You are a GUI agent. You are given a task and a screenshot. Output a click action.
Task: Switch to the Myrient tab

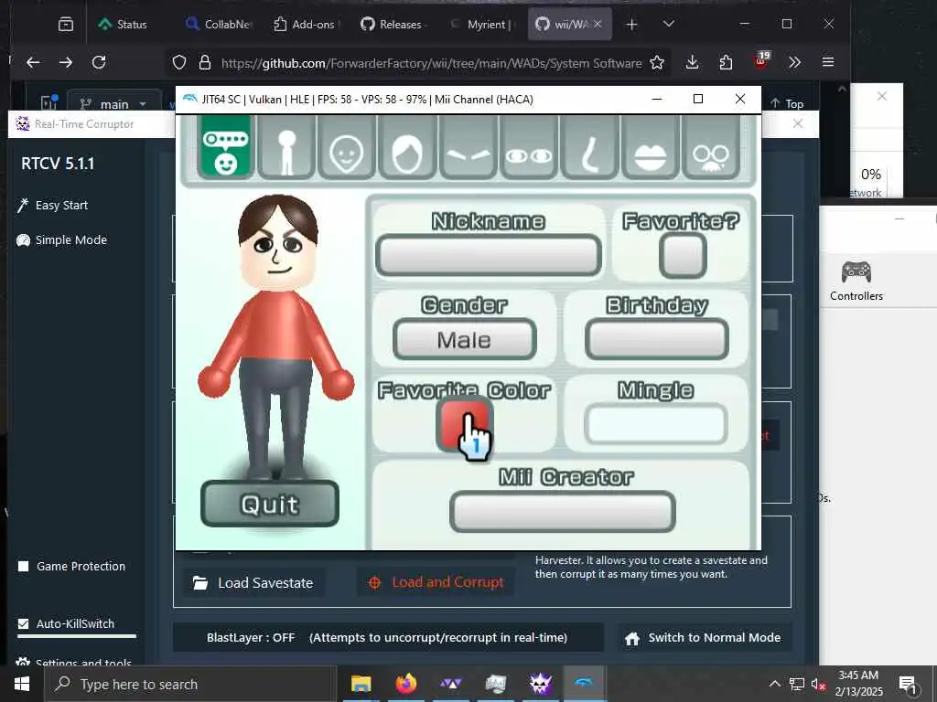481,25
